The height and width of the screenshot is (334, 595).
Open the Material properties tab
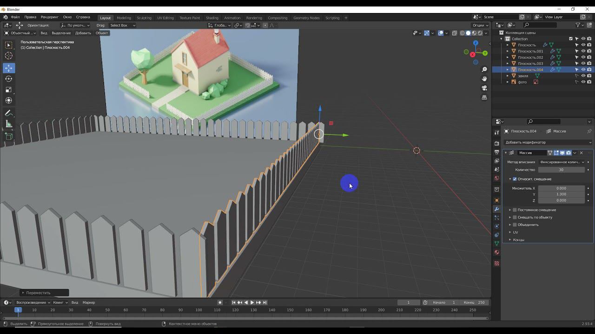pos(497,252)
